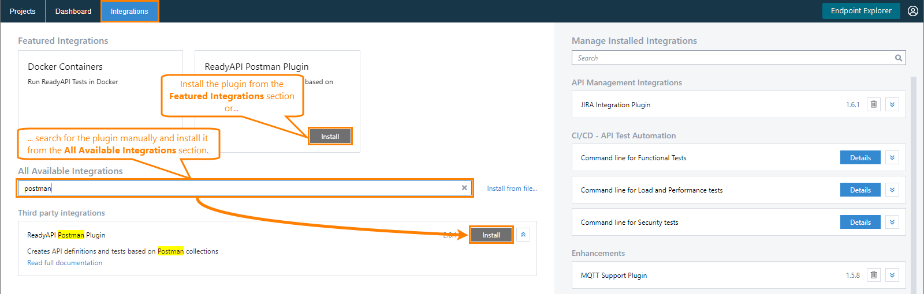Click the Docker Containers featured card
Screen dimensions: 924x294
(x=100, y=101)
